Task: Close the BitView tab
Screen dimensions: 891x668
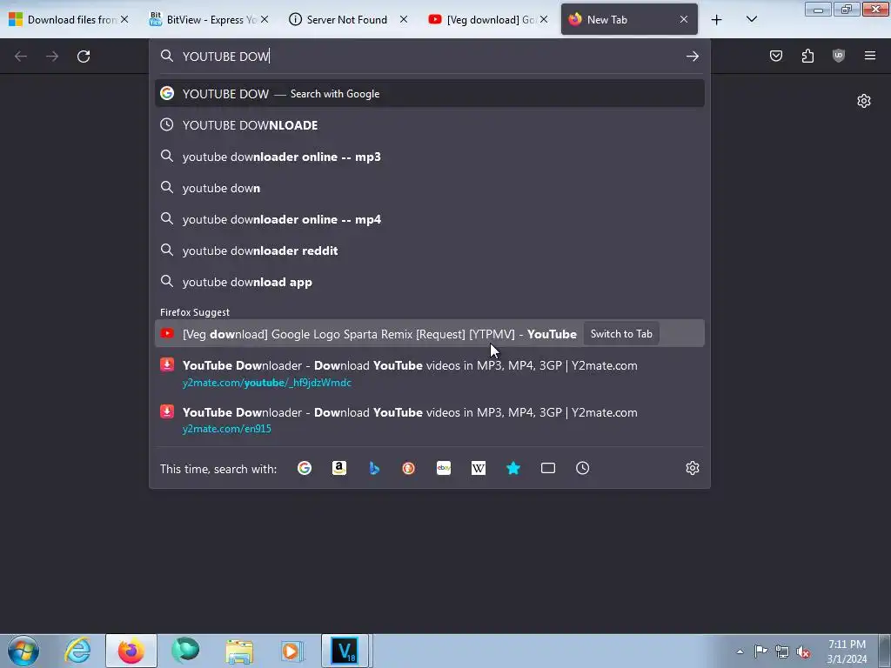Action: point(265,19)
